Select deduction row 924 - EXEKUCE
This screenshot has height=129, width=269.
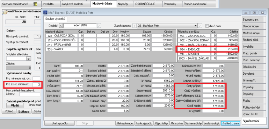coord(208,49)
